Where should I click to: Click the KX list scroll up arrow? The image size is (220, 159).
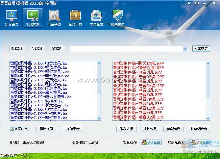tap(99, 63)
